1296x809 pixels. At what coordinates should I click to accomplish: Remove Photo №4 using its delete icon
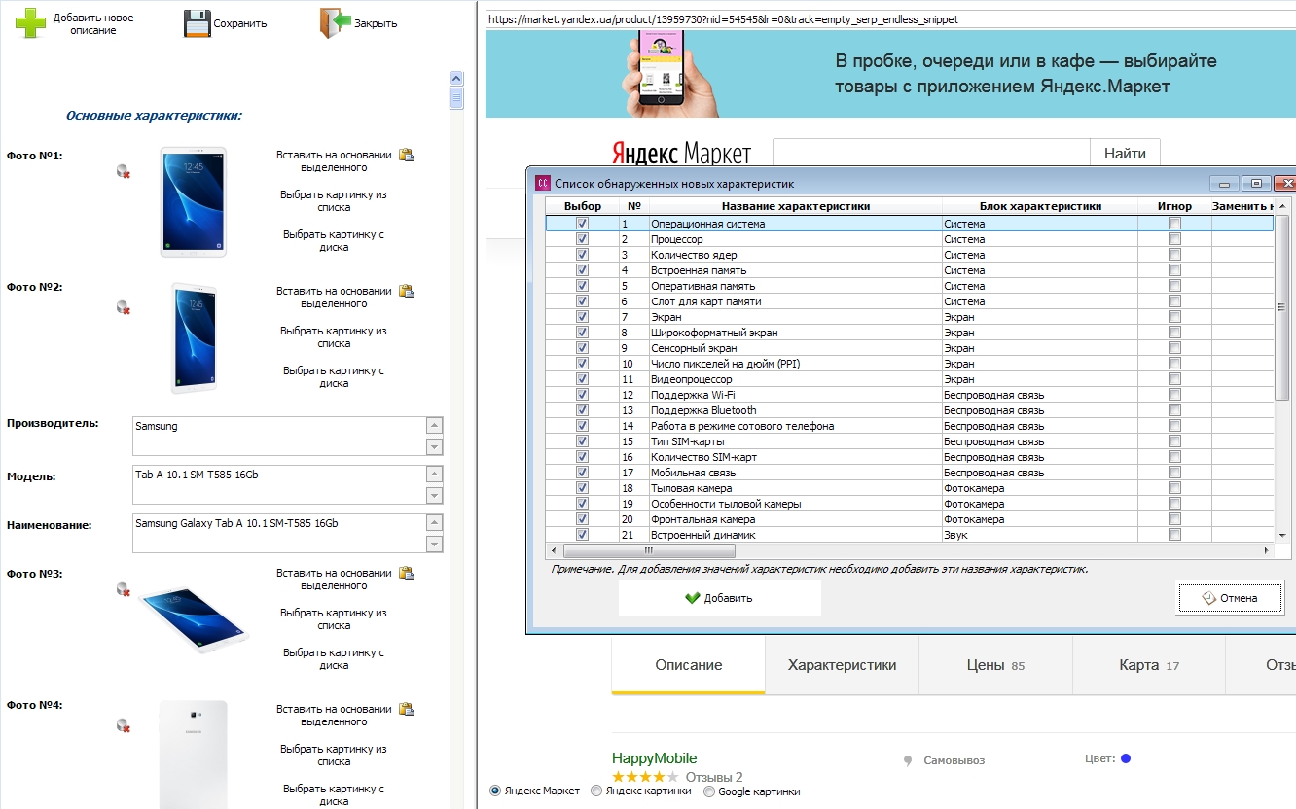123,725
